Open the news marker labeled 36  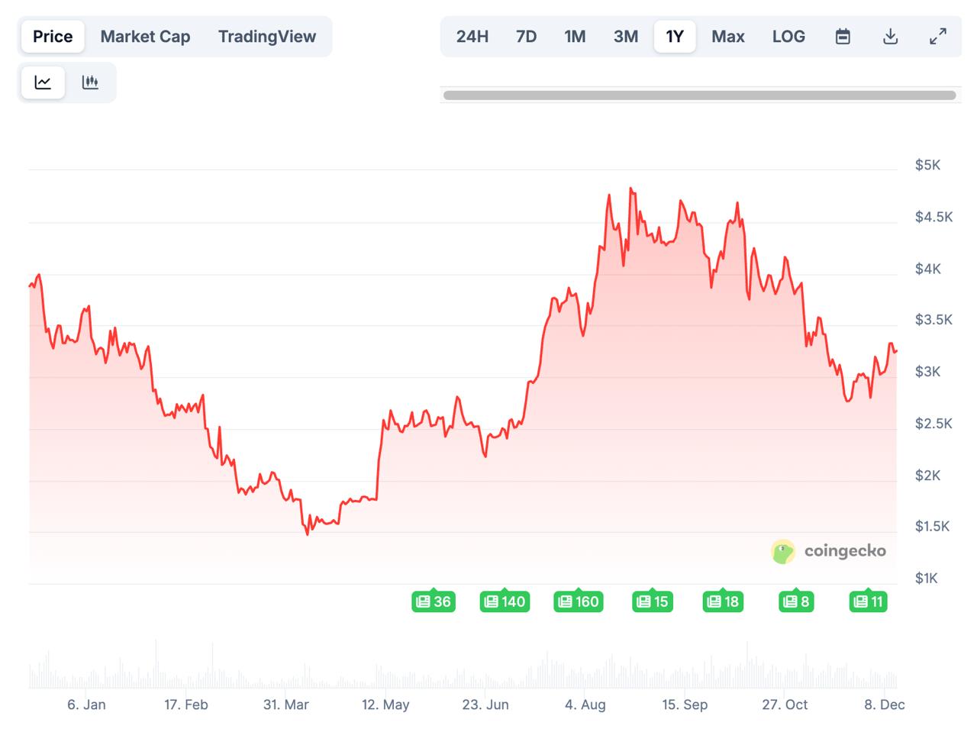434,601
